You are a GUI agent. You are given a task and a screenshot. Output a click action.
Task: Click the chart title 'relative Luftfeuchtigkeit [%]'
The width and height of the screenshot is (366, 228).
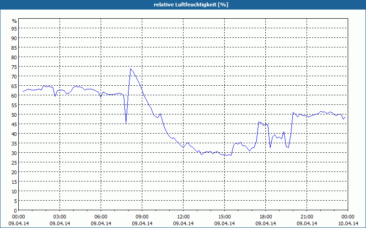click(x=191, y=5)
